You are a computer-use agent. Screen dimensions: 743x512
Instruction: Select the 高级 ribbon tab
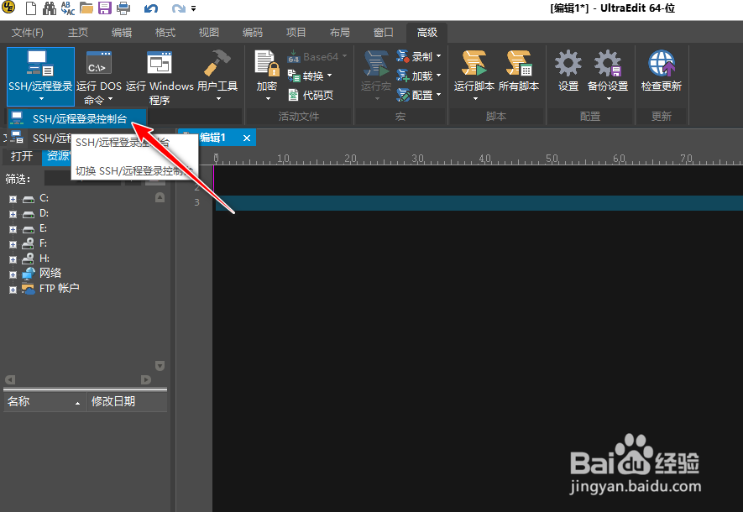coord(427,32)
